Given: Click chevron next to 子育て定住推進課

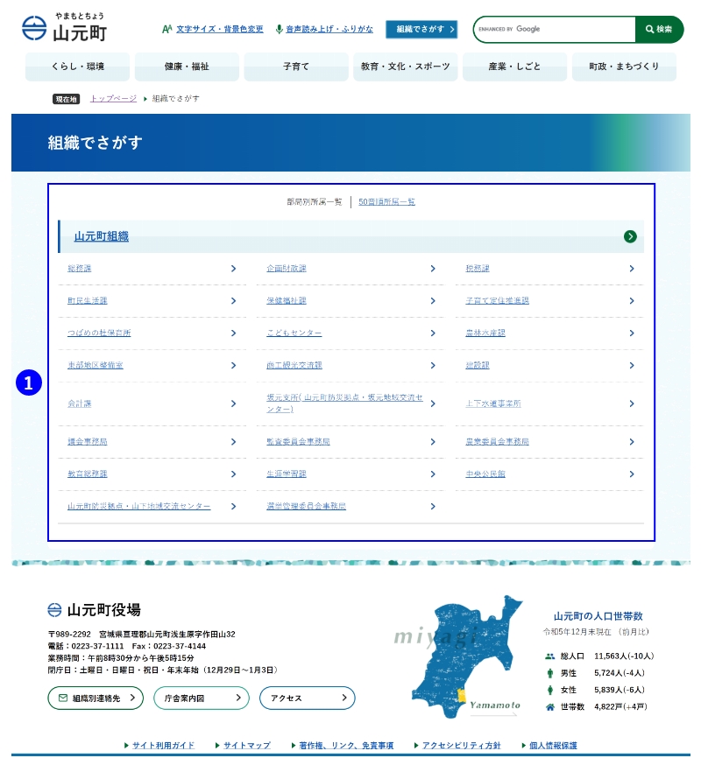Looking at the screenshot, I should click(x=632, y=301).
